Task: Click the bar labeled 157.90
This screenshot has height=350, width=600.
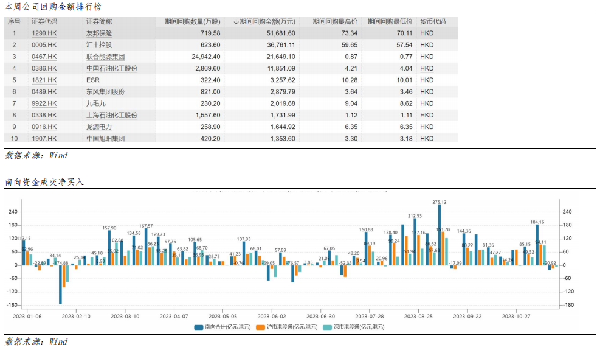Action: coord(109,248)
